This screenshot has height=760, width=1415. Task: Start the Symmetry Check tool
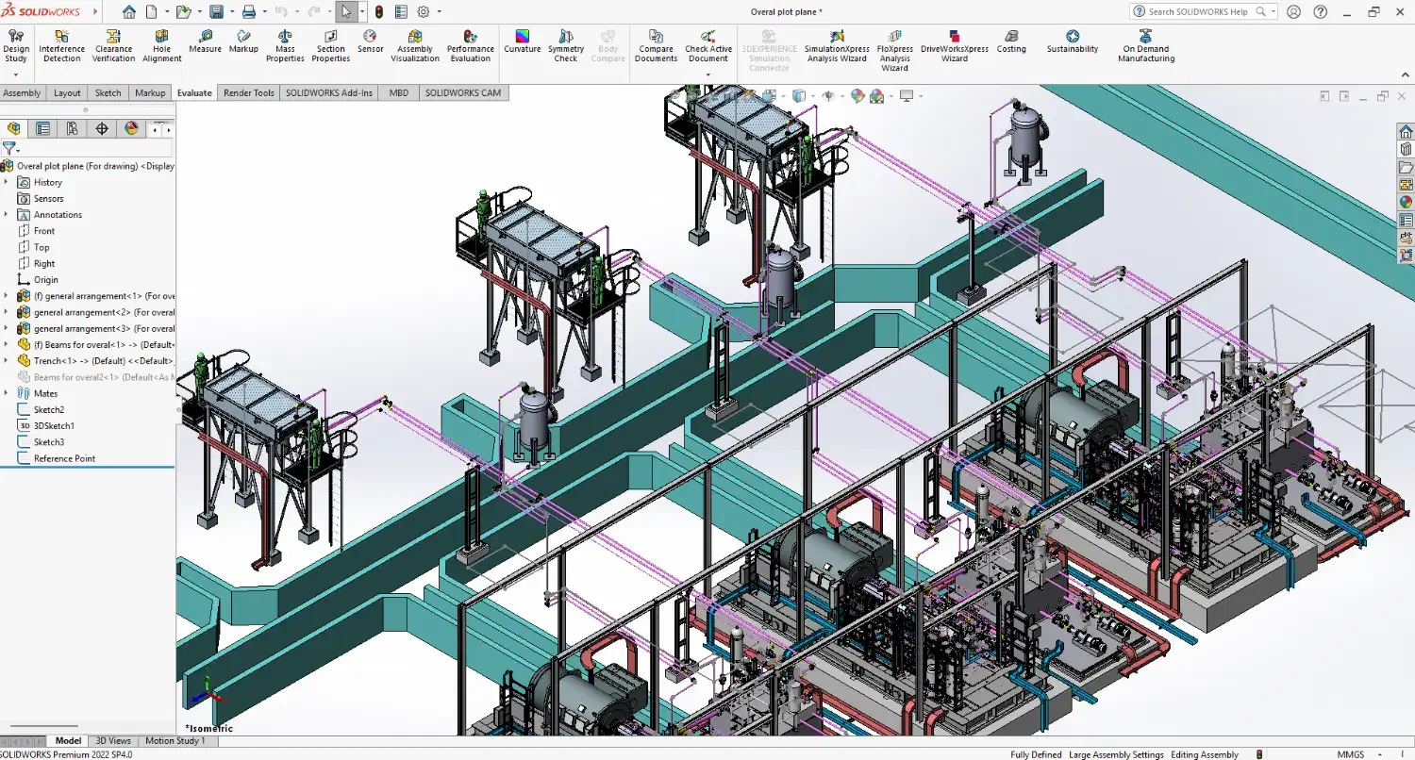(x=566, y=46)
